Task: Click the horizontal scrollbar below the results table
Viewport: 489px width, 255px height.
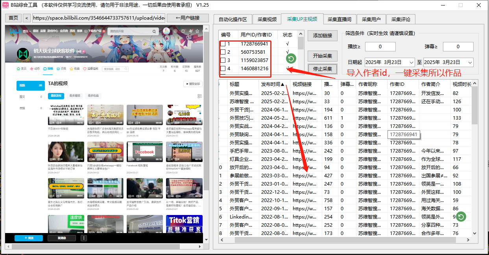Action: pos(346,240)
